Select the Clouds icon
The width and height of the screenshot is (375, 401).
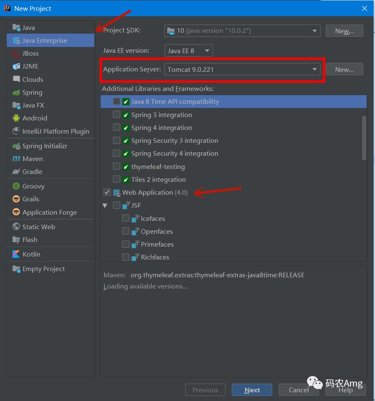16,79
